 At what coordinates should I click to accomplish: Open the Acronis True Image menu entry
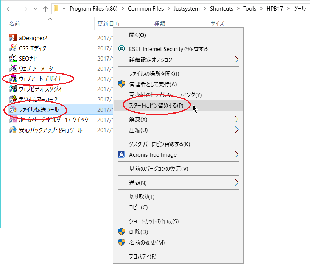pos(178,154)
